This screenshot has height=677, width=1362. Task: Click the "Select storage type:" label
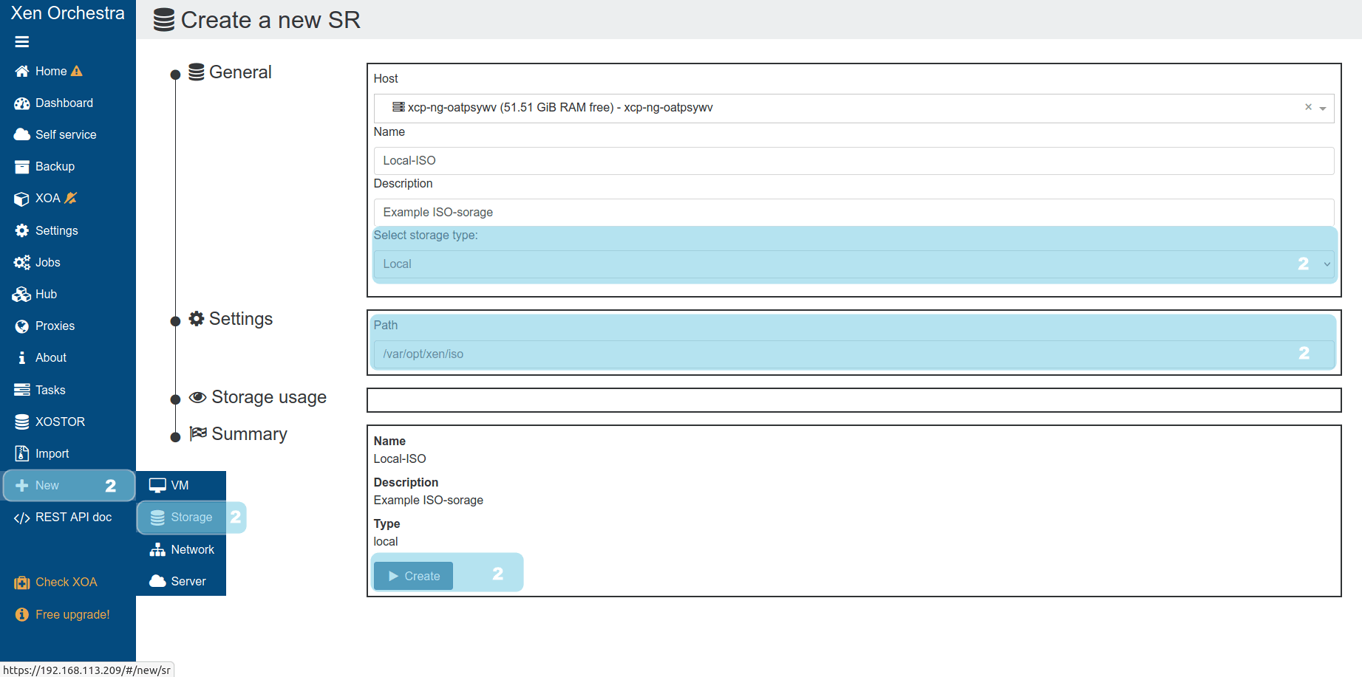[x=426, y=236]
